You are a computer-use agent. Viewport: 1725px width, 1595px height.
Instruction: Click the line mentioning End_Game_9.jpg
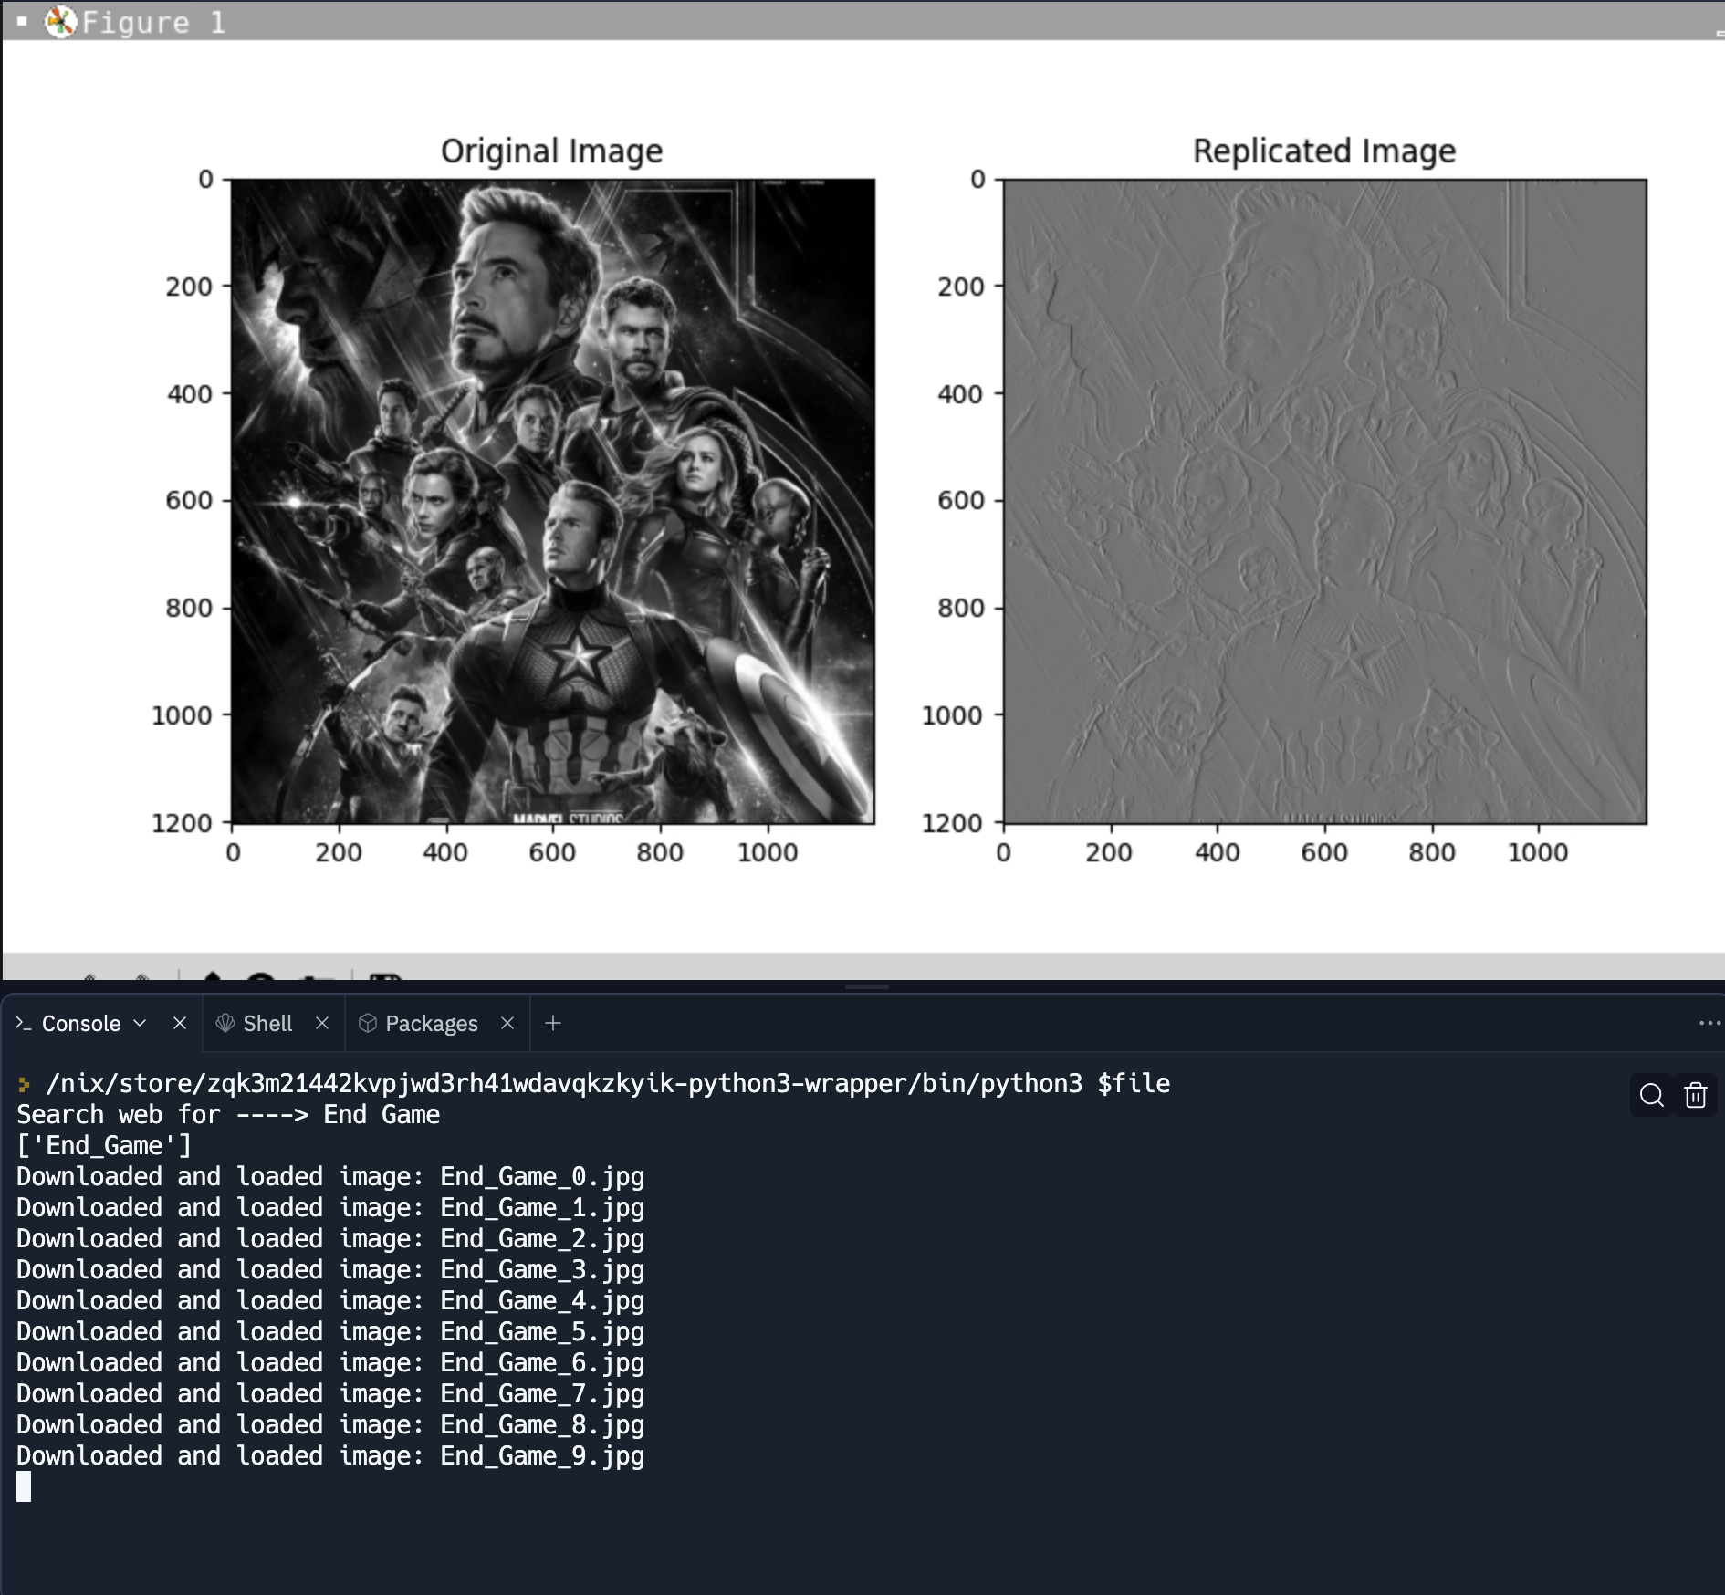coord(330,1455)
